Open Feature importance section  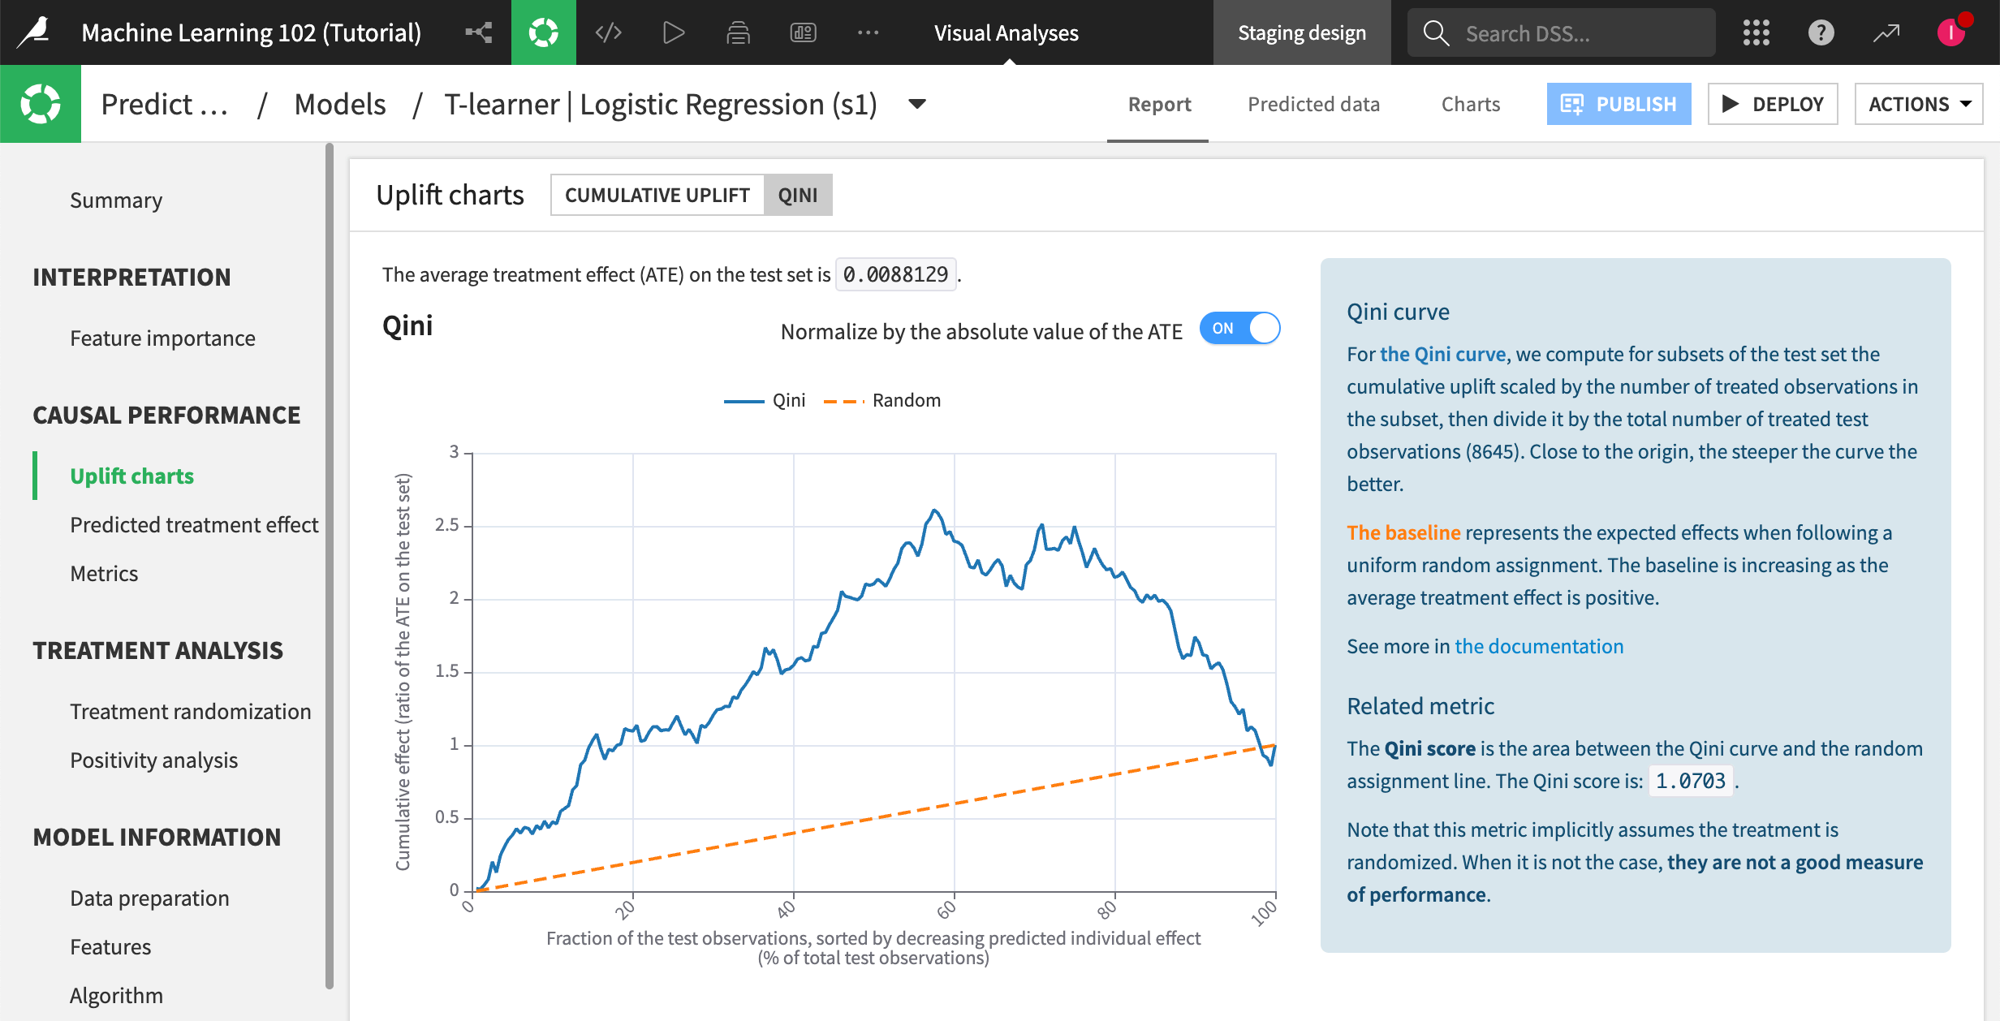pyautogui.click(x=162, y=338)
